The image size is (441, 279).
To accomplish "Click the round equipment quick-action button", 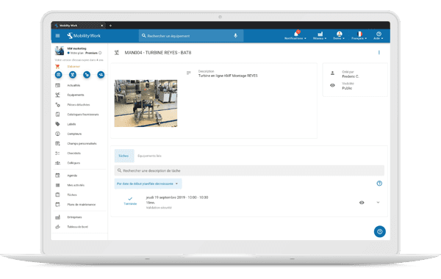I will pos(73,74).
